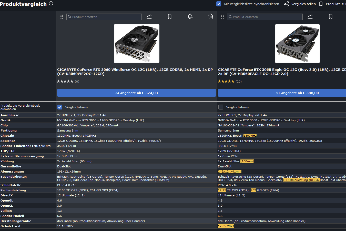Select Windforce listing date 11.10.2022
346x231 pixels.
click(65, 226)
